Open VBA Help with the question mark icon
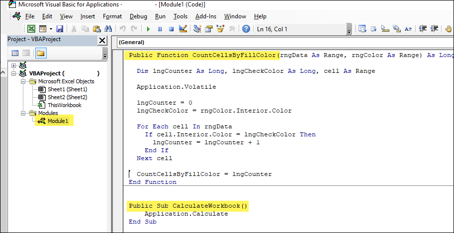Viewport: 454px width, 233px height. click(246, 29)
